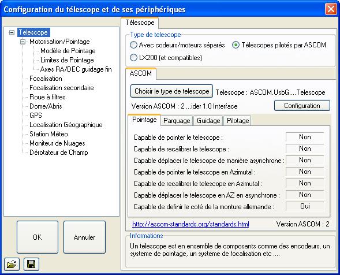Switch to the ASCOM tab

[140, 73]
